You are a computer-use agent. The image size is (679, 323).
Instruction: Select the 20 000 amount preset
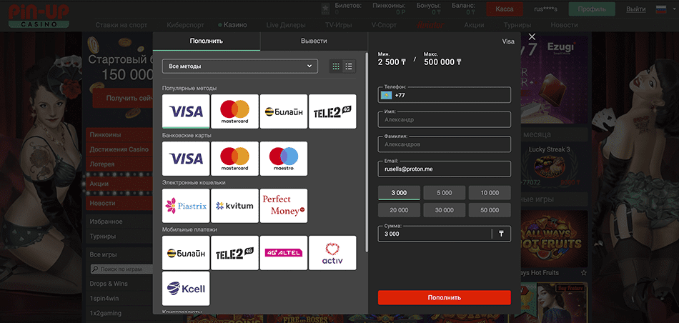(399, 210)
